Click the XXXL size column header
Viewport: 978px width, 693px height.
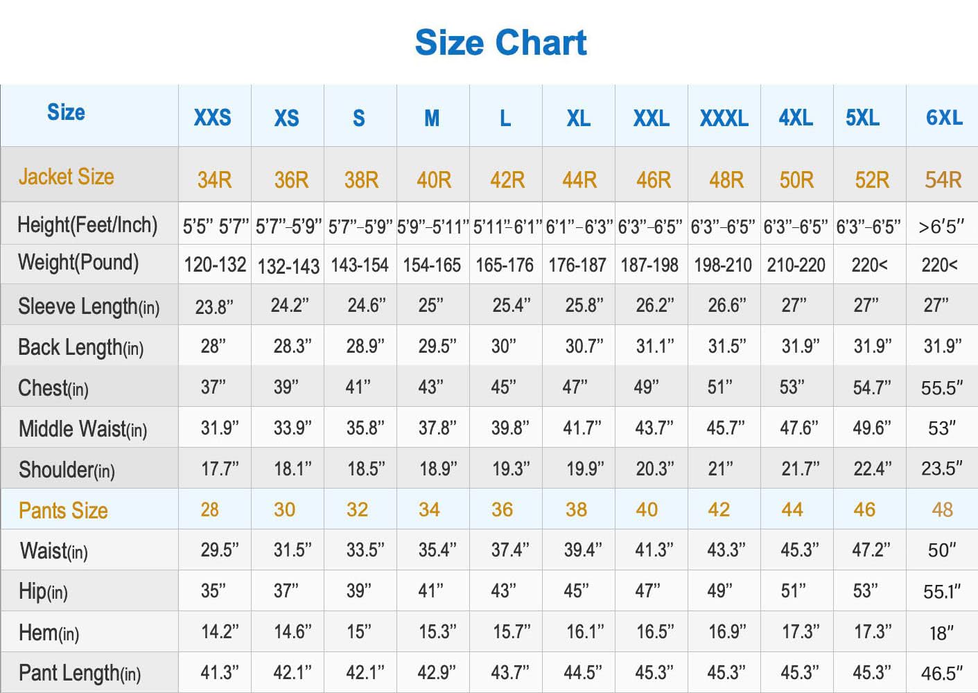point(724,119)
